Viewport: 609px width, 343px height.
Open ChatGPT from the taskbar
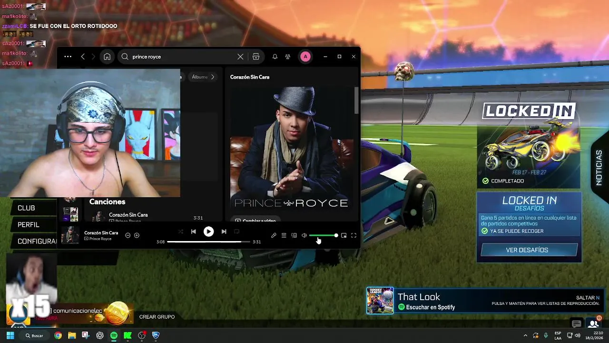(100, 335)
